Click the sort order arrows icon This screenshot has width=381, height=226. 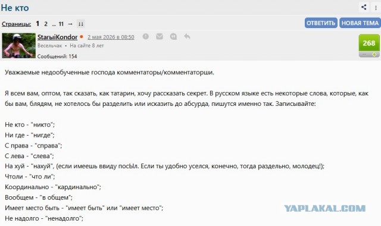pyautogui.click(x=81, y=24)
